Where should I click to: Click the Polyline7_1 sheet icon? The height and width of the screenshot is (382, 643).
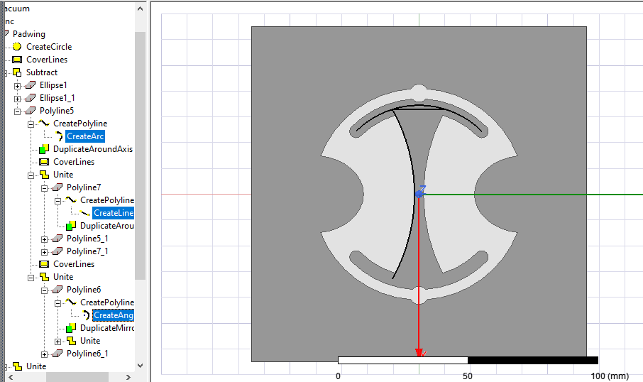(57, 251)
